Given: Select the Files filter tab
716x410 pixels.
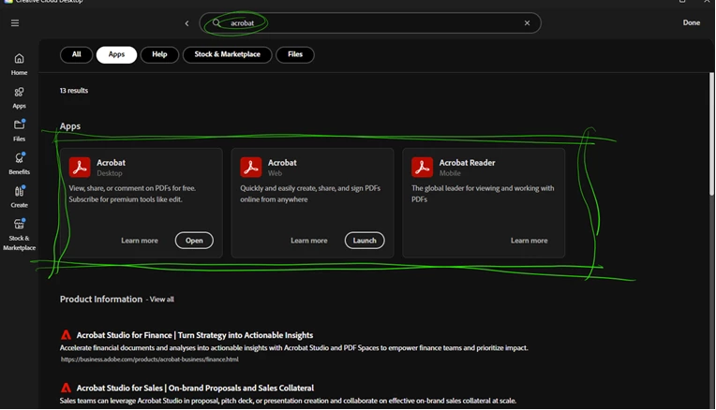Looking at the screenshot, I should tap(295, 54).
